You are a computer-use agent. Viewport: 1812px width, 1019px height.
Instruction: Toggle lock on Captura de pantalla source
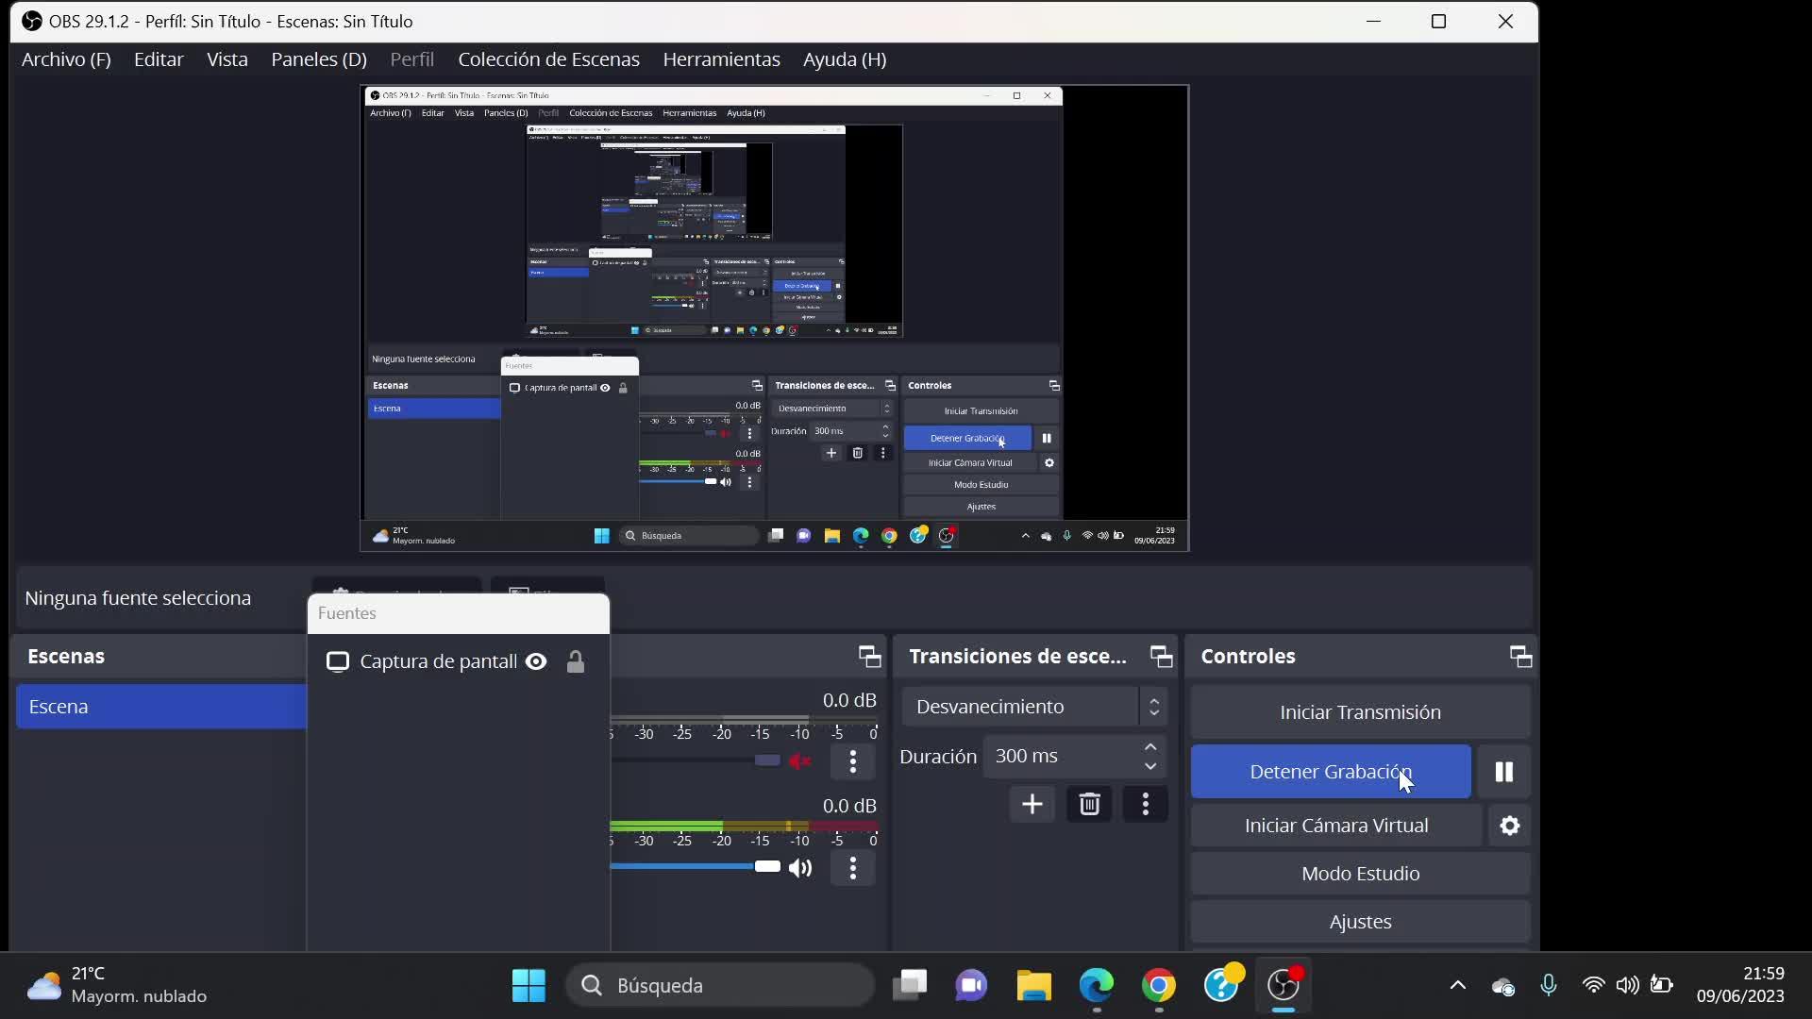(576, 661)
